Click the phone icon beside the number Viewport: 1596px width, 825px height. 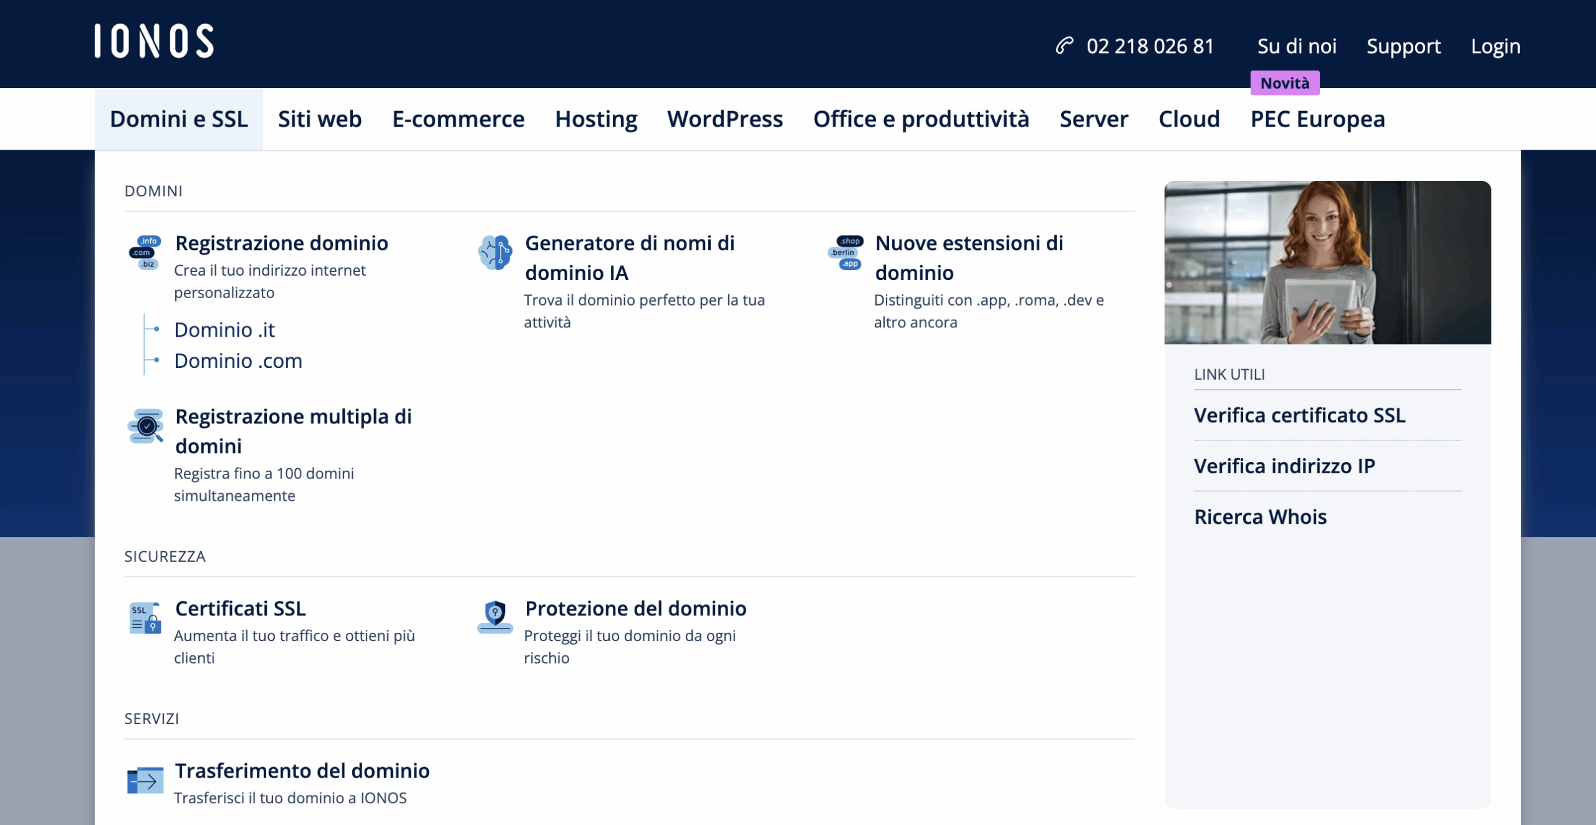1064,46
